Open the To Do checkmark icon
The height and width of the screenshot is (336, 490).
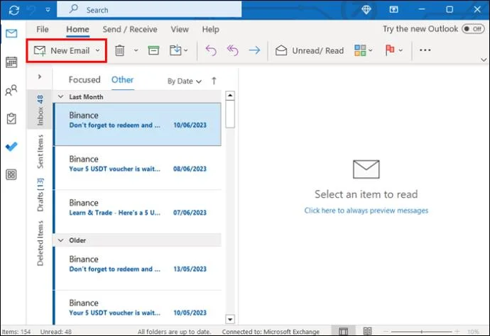click(11, 146)
